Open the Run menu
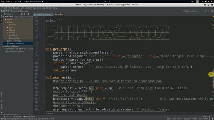 (34, 8)
